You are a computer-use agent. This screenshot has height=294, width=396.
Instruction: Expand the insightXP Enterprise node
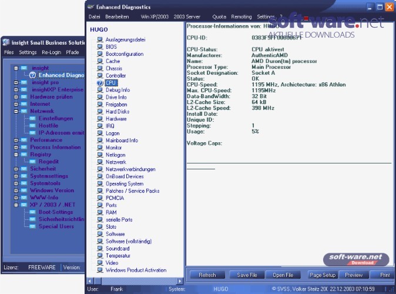(x=16, y=89)
